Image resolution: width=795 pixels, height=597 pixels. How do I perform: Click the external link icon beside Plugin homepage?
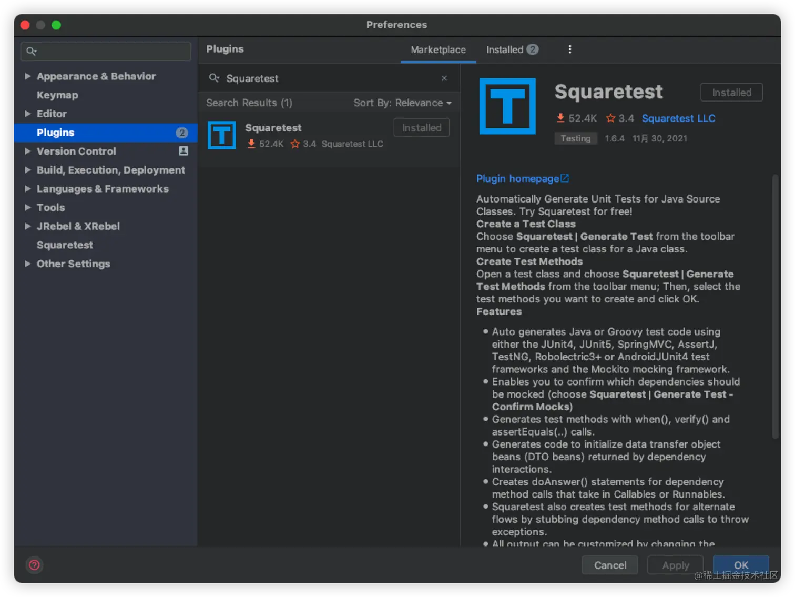click(x=565, y=178)
